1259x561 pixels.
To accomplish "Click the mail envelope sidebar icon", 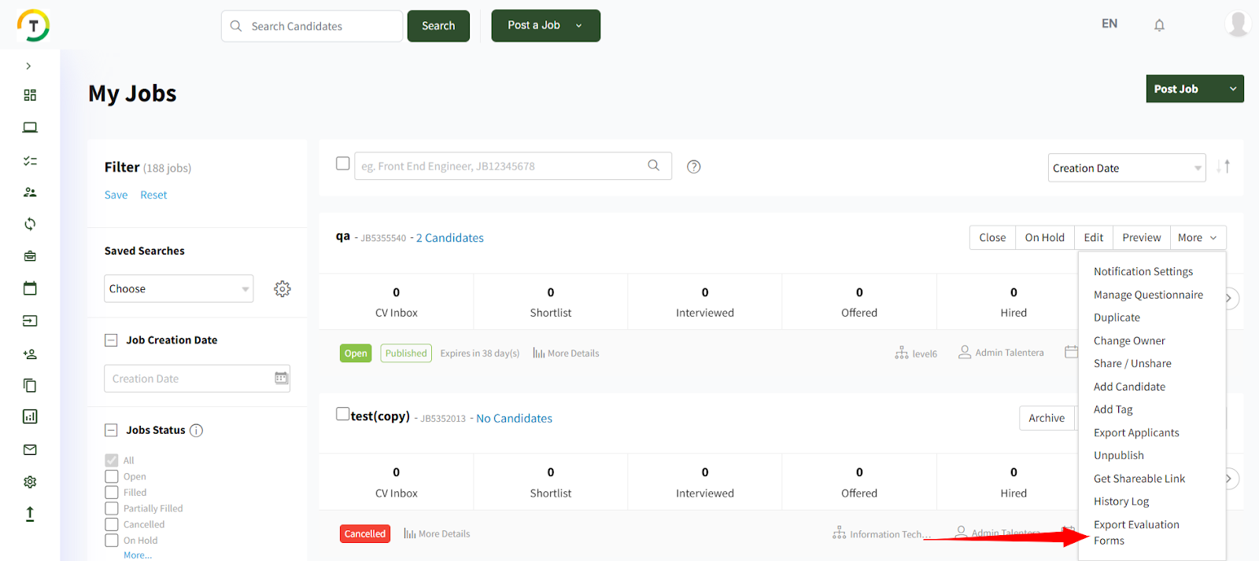I will [30, 449].
